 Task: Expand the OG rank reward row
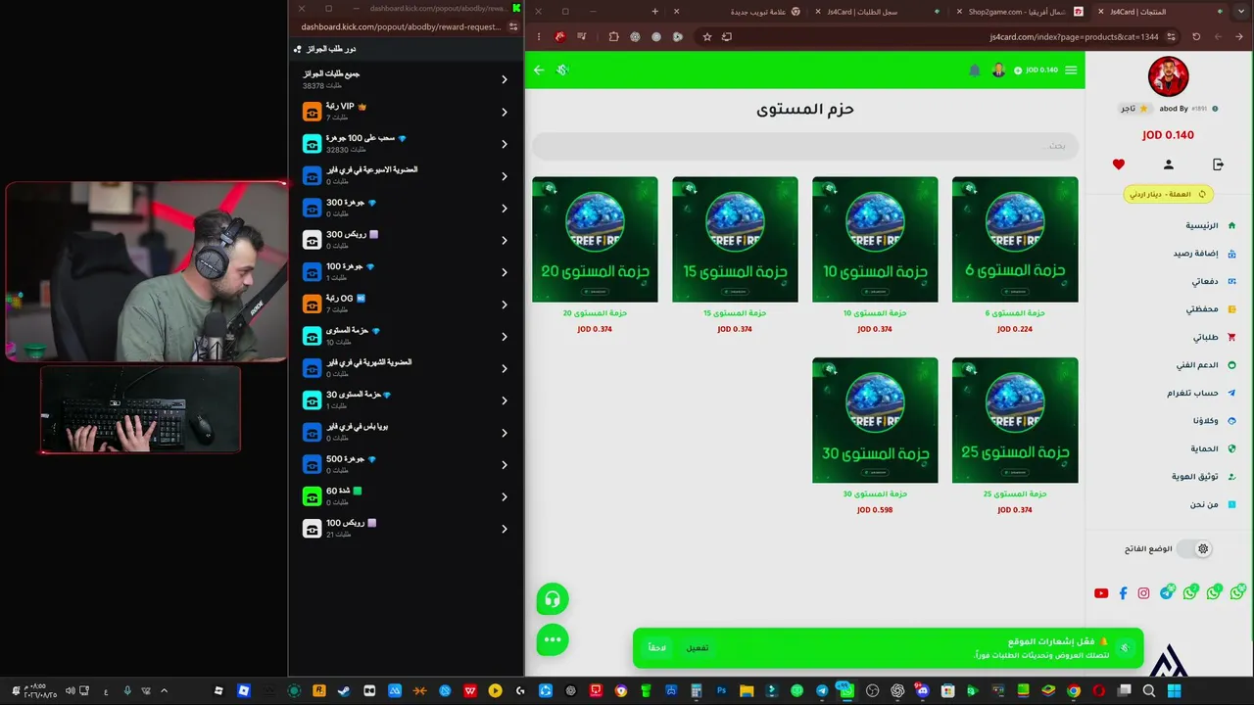407,305
